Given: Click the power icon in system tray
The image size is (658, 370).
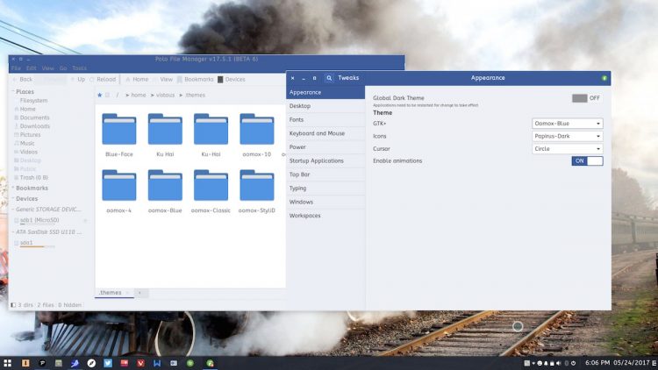Looking at the screenshot, I should [x=573, y=363].
